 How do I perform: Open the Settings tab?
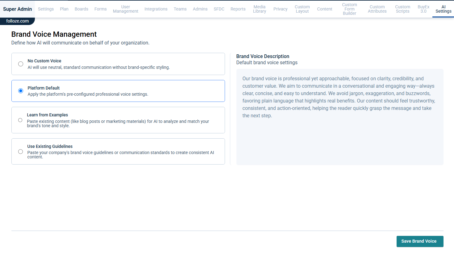pyautogui.click(x=46, y=9)
